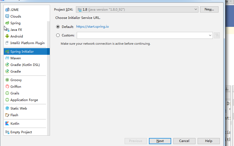This screenshot has width=234, height=146.
Task: Choose Empty Project in the list
Action: [x=21, y=132]
